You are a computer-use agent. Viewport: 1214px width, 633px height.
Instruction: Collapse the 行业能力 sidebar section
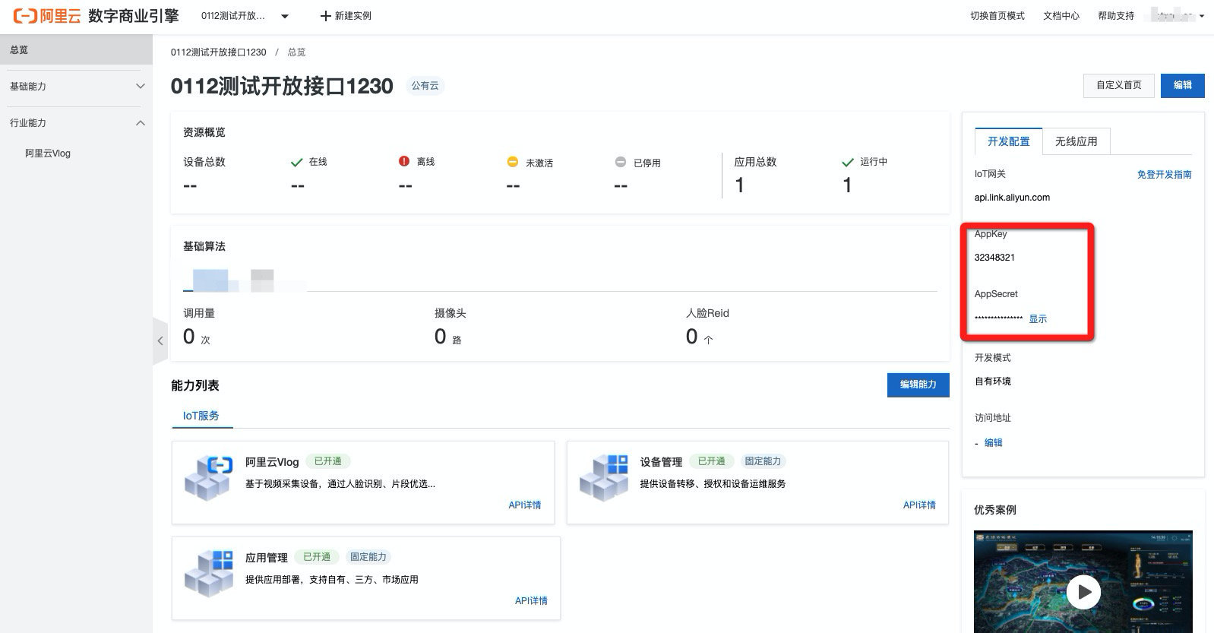tap(76, 122)
